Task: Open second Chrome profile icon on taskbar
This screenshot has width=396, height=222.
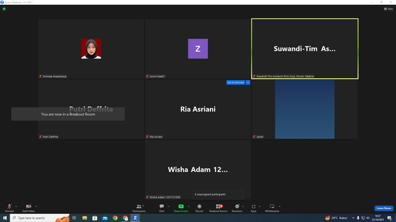Action: pyautogui.click(x=125, y=218)
